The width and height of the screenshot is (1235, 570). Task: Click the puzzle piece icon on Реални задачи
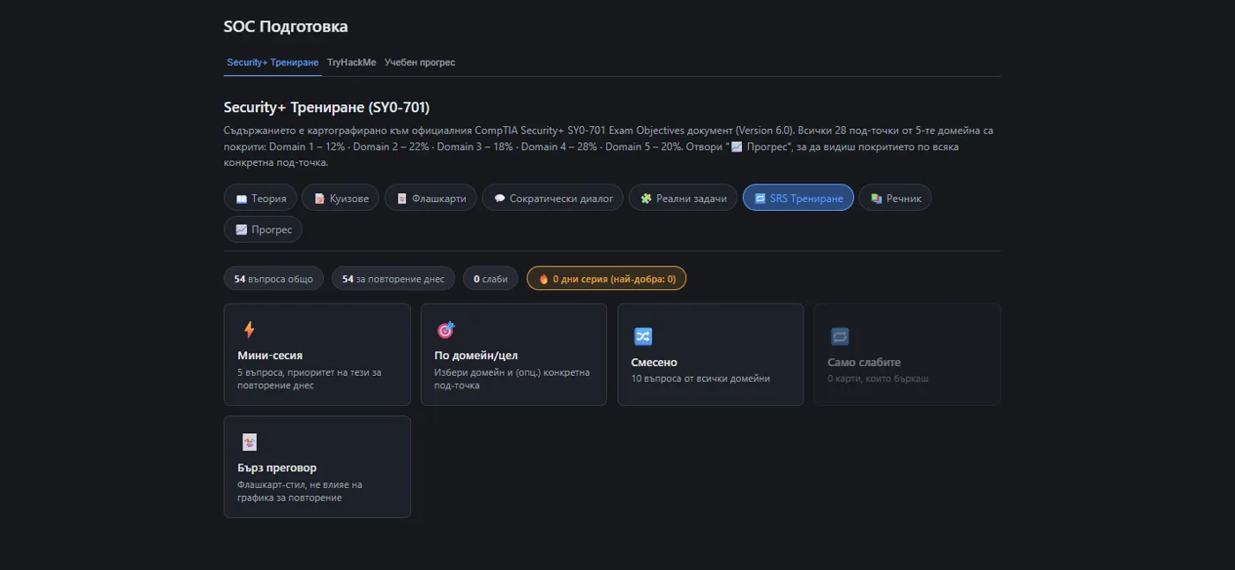pyautogui.click(x=647, y=199)
